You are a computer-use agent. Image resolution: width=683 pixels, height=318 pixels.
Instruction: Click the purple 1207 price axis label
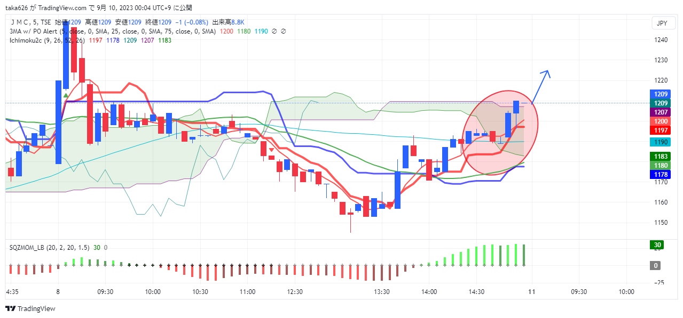661,112
